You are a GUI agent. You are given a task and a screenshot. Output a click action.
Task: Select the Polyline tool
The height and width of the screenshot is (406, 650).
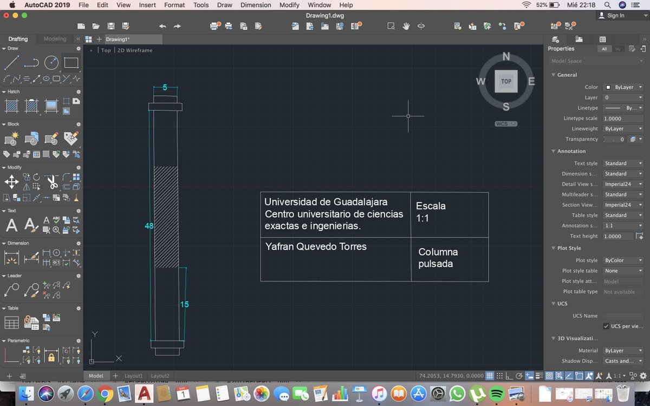[x=31, y=63]
